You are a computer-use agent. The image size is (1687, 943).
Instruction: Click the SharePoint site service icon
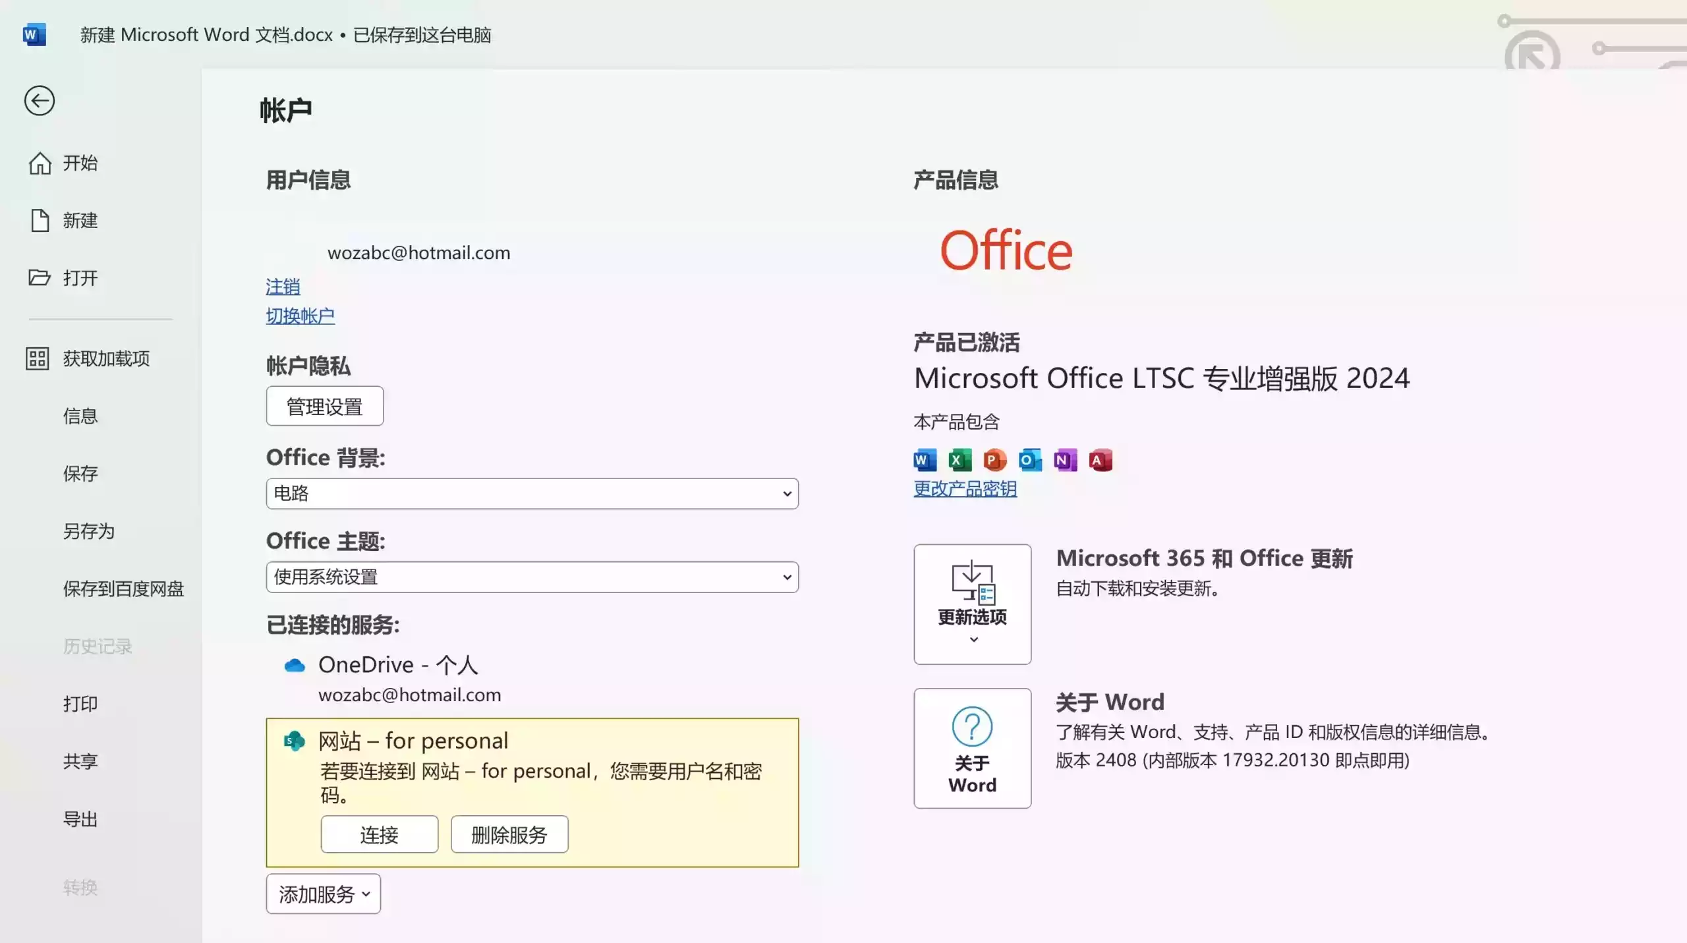tap(294, 741)
